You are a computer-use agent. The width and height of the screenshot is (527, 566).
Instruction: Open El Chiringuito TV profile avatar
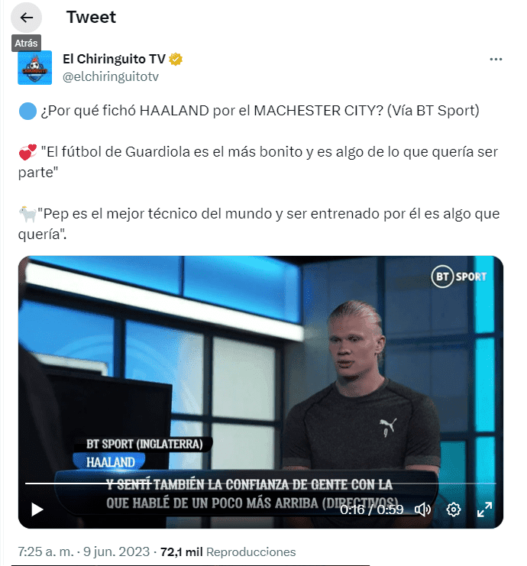(34, 67)
